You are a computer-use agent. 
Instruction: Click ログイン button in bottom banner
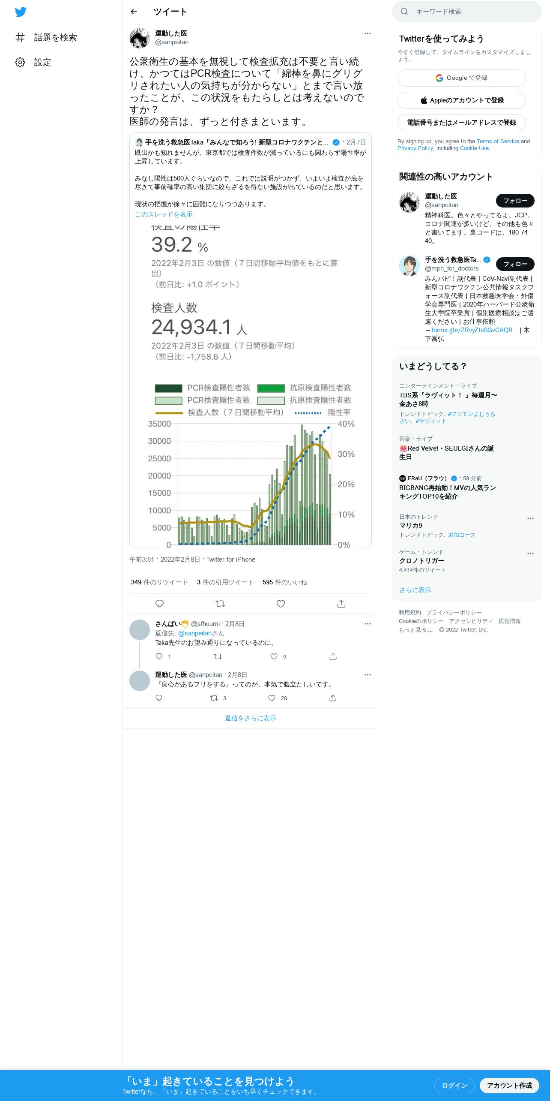click(x=454, y=1086)
